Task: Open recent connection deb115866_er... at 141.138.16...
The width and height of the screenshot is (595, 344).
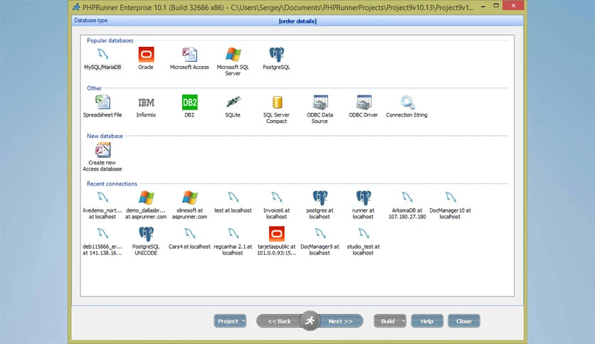Action: 102,242
